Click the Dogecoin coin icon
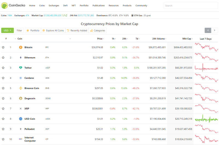 click(21, 98)
